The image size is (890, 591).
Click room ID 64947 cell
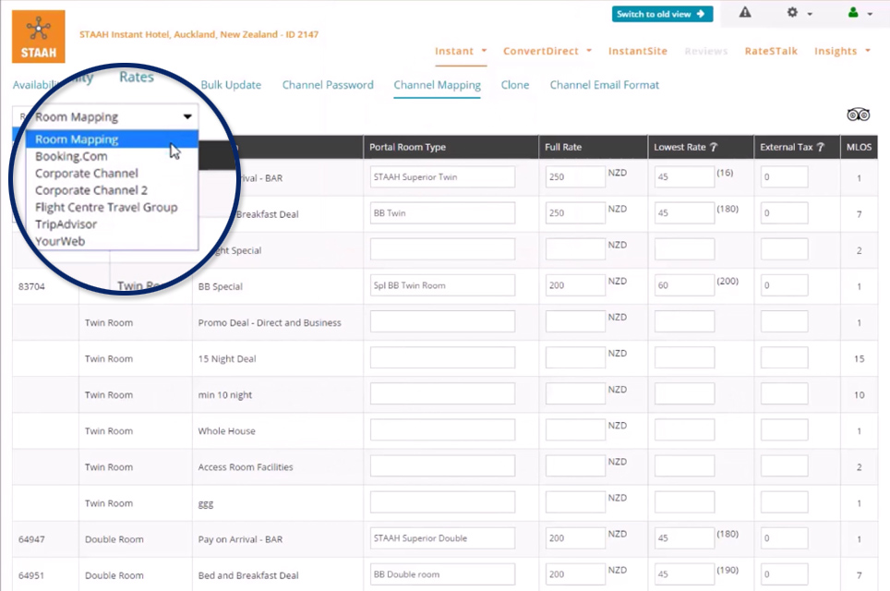[x=31, y=539]
